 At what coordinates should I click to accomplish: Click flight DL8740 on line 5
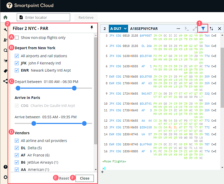[x=146, y=56]
